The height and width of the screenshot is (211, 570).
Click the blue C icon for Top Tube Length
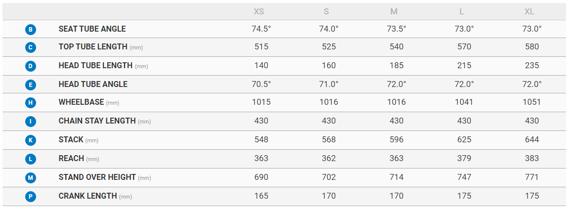pyautogui.click(x=31, y=48)
